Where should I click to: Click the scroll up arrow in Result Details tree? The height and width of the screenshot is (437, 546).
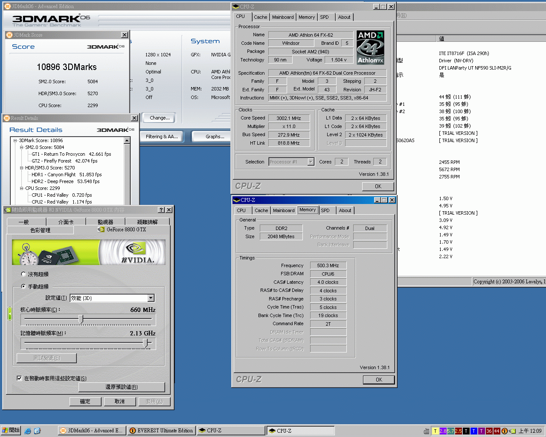pos(127,140)
